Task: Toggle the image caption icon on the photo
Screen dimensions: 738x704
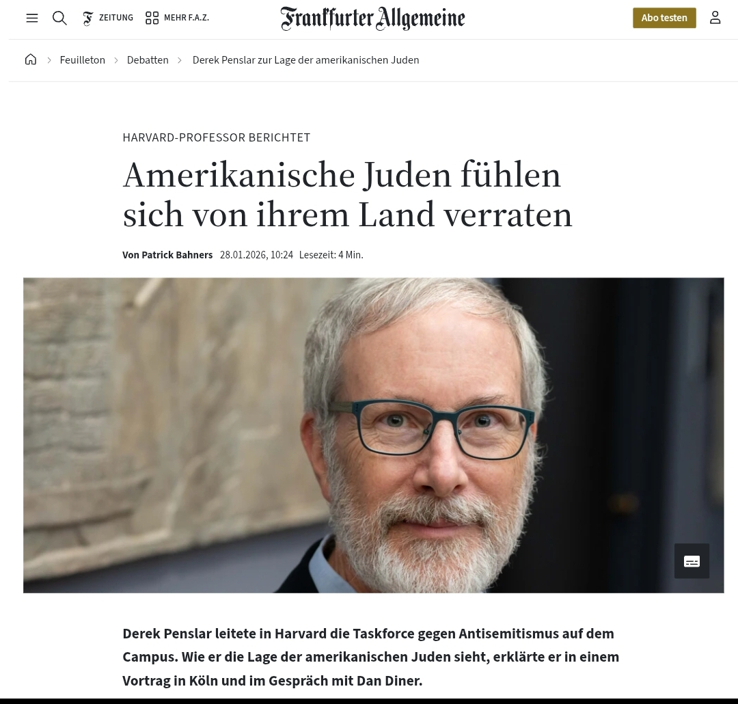Action: pyautogui.click(x=692, y=561)
